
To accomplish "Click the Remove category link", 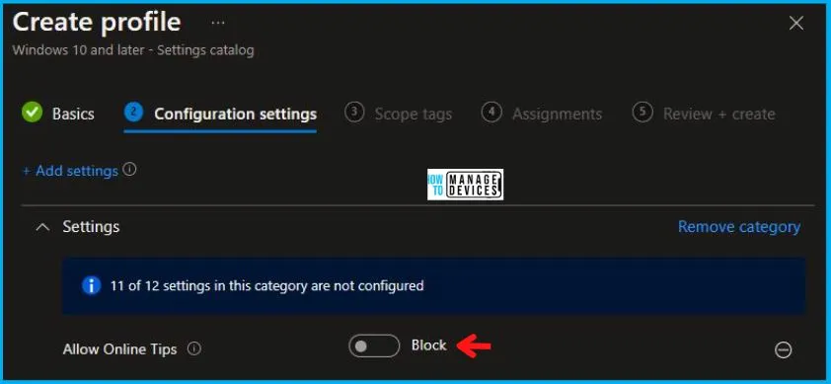I will pos(739,226).
